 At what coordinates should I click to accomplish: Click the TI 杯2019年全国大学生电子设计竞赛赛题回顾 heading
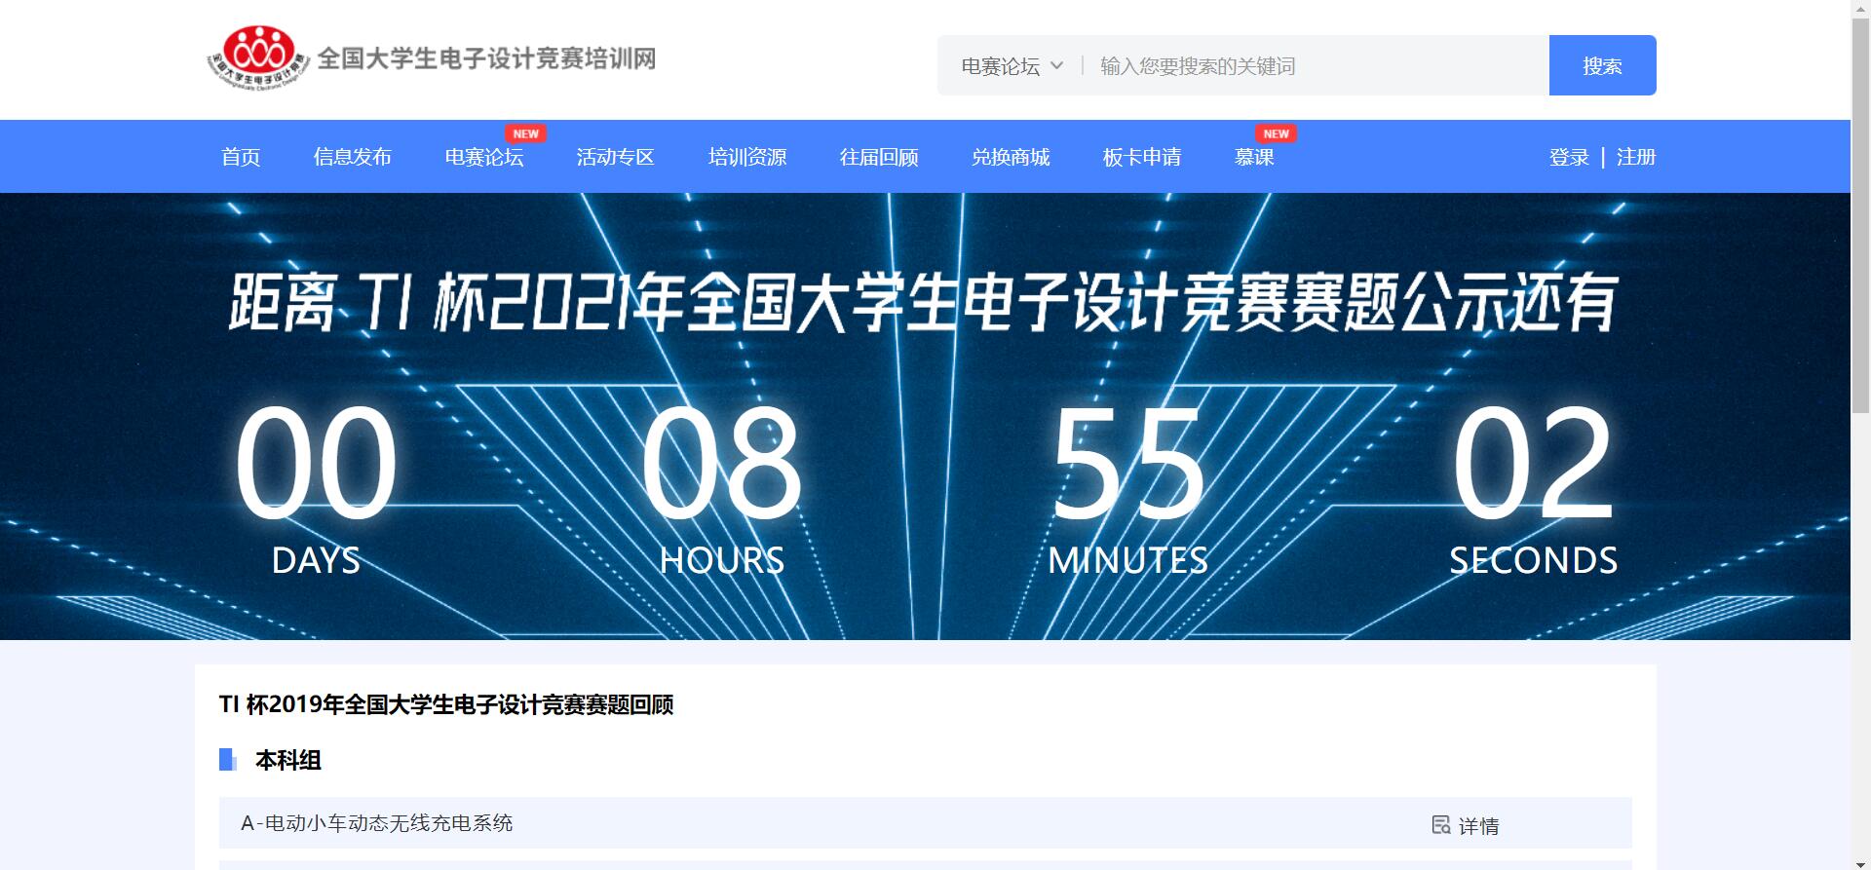[x=446, y=704]
